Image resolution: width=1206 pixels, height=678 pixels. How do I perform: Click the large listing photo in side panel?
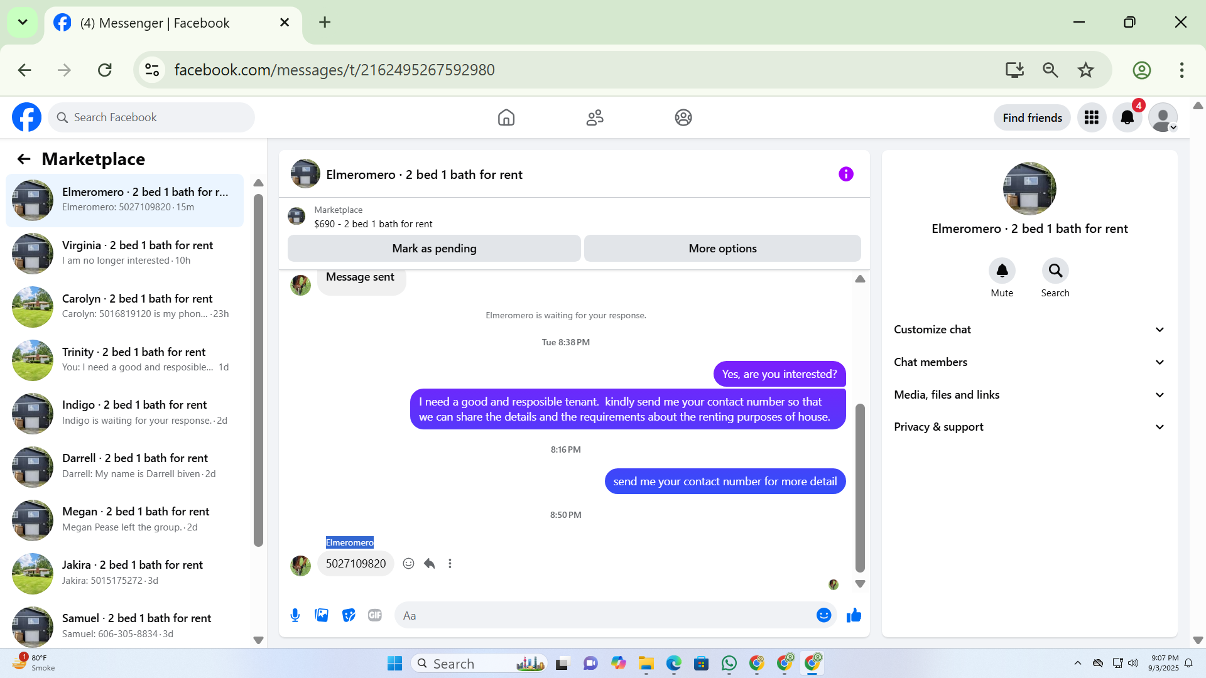pos(1029,188)
